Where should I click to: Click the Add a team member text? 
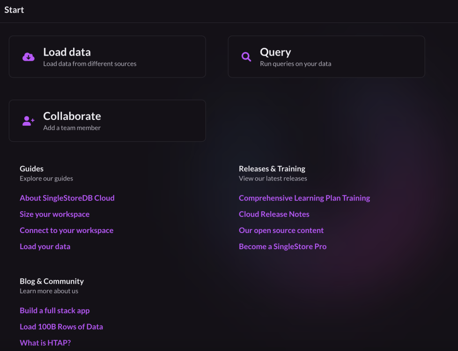tap(72, 128)
